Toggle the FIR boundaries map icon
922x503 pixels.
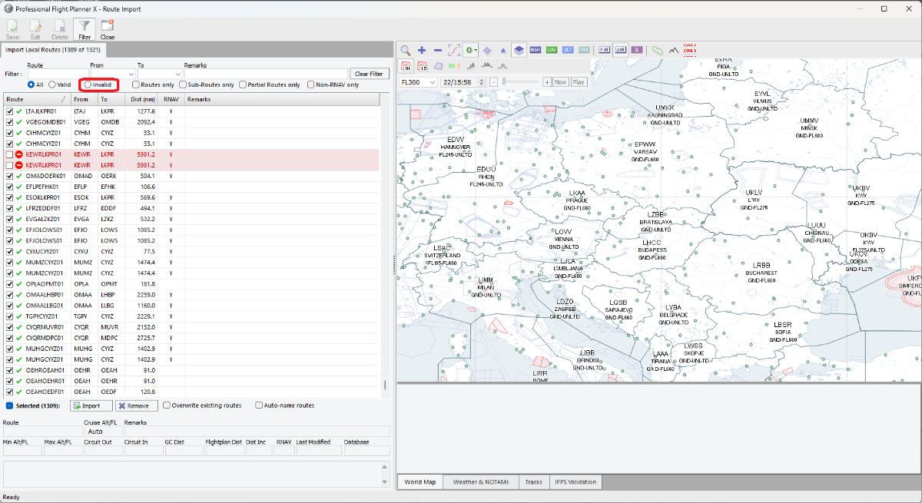(605, 50)
